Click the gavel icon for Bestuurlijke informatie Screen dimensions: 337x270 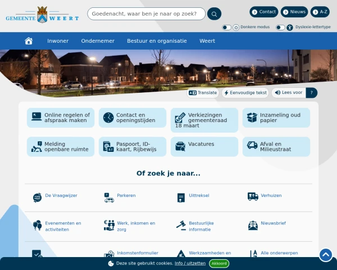pos(181,226)
